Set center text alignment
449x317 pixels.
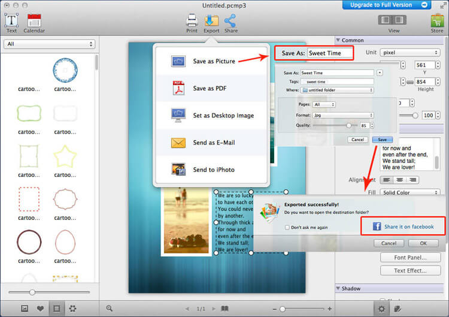point(400,180)
